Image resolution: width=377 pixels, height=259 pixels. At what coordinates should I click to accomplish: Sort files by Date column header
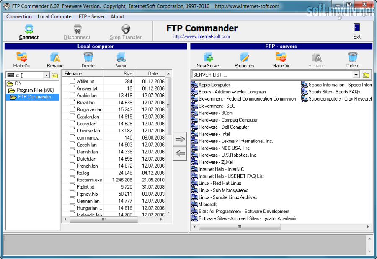click(x=150, y=74)
